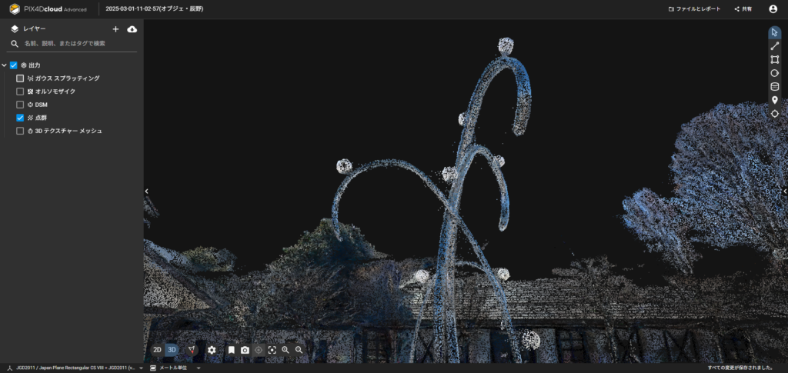The image size is (788, 373).
Task: Select the polygon area measurement tool
Action: [x=774, y=59]
